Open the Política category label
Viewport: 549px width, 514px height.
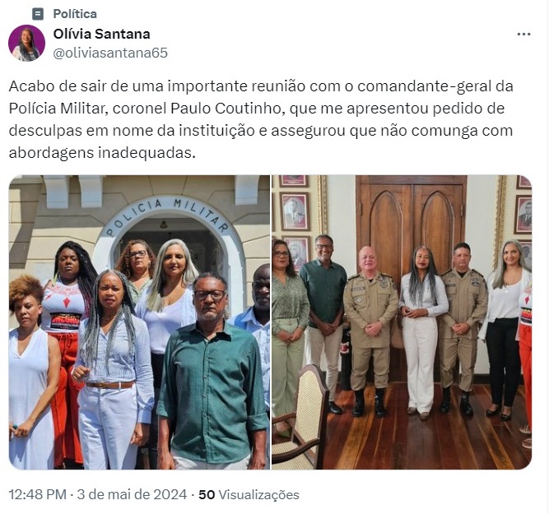(75, 14)
